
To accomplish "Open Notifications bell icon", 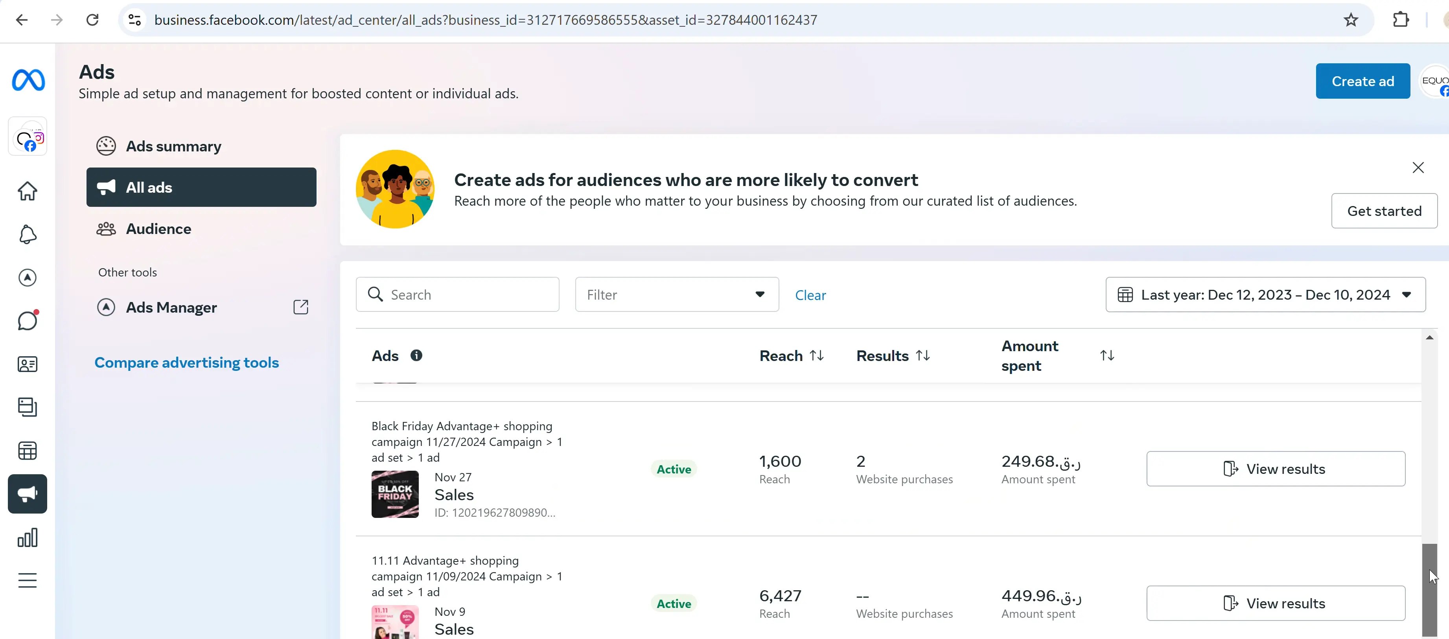I will (x=28, y=235).
